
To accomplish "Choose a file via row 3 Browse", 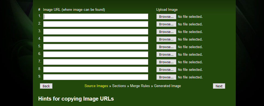I will (x=166, y=32).
